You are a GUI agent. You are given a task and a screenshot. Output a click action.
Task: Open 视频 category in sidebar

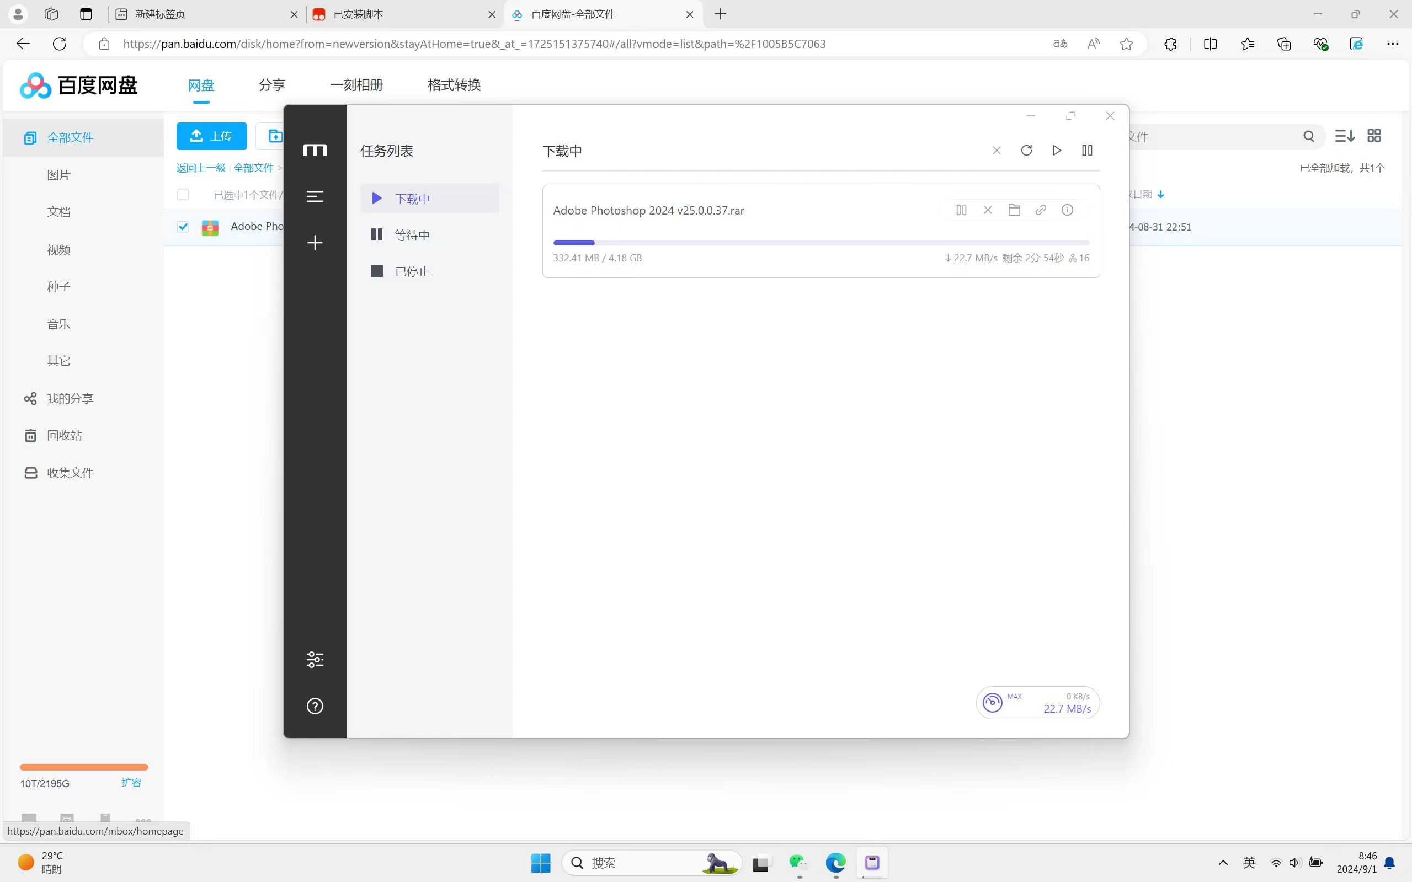point(58,250)
